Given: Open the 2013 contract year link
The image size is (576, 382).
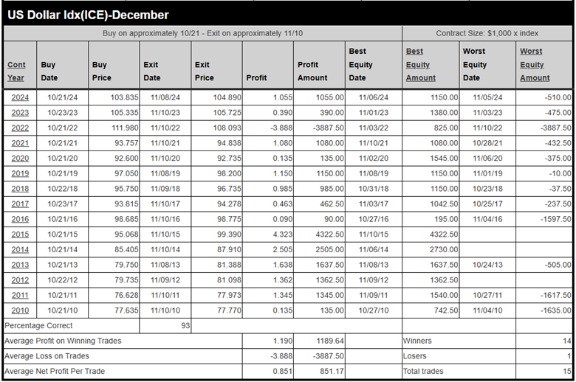Looking at the screenshot, I should (x=20, y=265).
